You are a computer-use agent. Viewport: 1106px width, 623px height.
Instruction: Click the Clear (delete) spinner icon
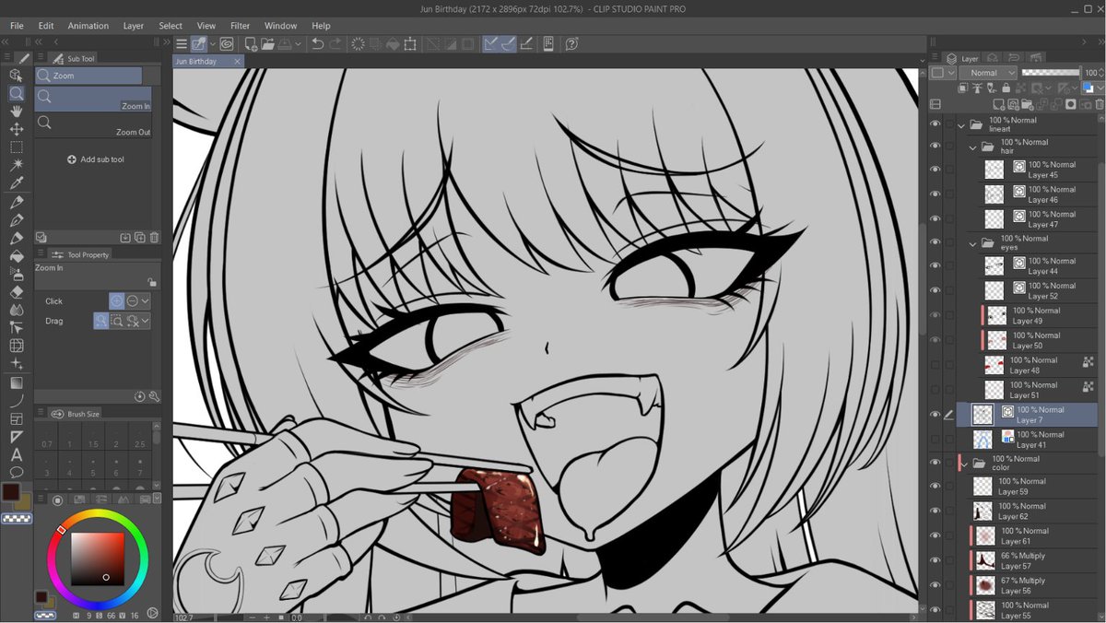coord(358,43)
